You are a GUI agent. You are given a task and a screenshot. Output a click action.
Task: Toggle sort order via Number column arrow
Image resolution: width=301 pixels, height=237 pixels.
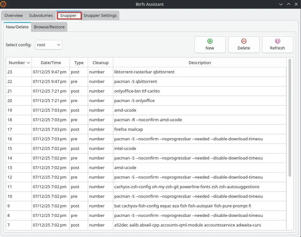pos(28,63)
